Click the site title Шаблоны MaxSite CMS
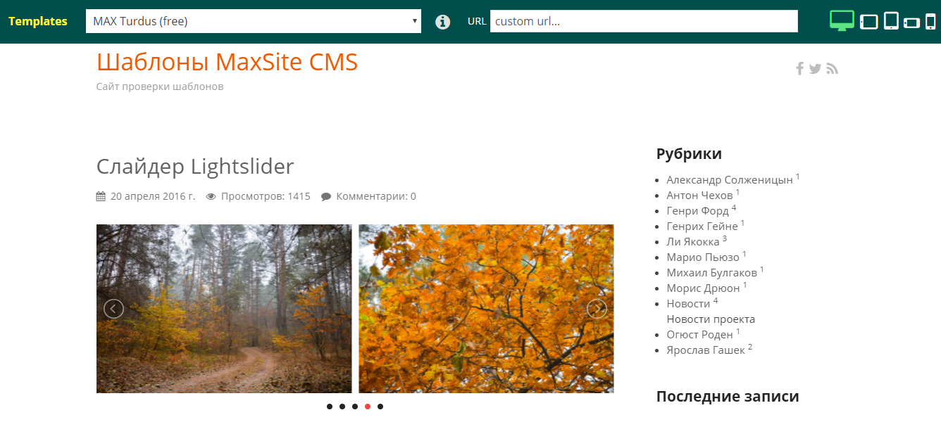 [227, 62]
